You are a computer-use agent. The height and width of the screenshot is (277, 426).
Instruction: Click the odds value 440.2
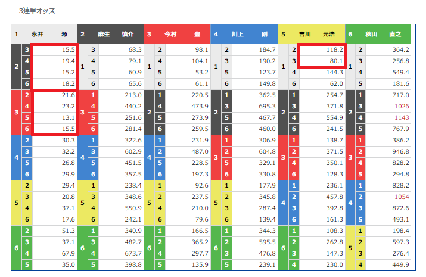pos(133,107)
